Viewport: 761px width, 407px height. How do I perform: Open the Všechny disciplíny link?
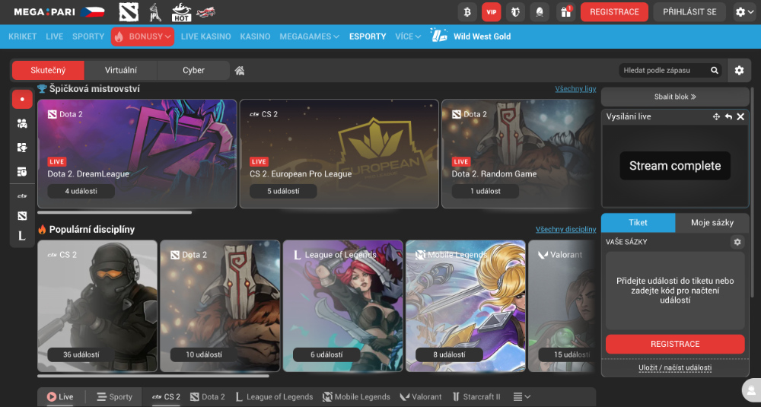[566, 230]
